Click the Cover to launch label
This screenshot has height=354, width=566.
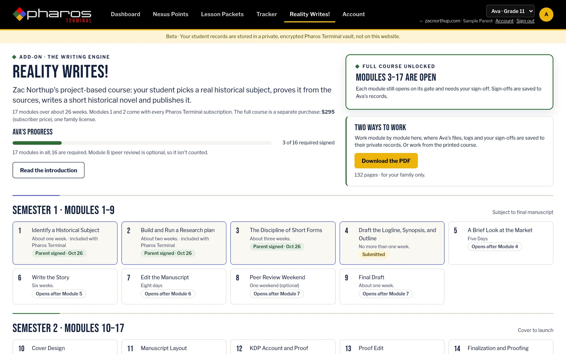536,330
